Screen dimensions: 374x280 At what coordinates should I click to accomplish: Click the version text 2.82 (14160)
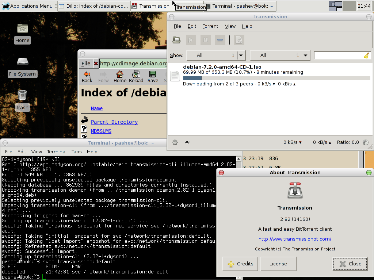(x=295, y=219)
